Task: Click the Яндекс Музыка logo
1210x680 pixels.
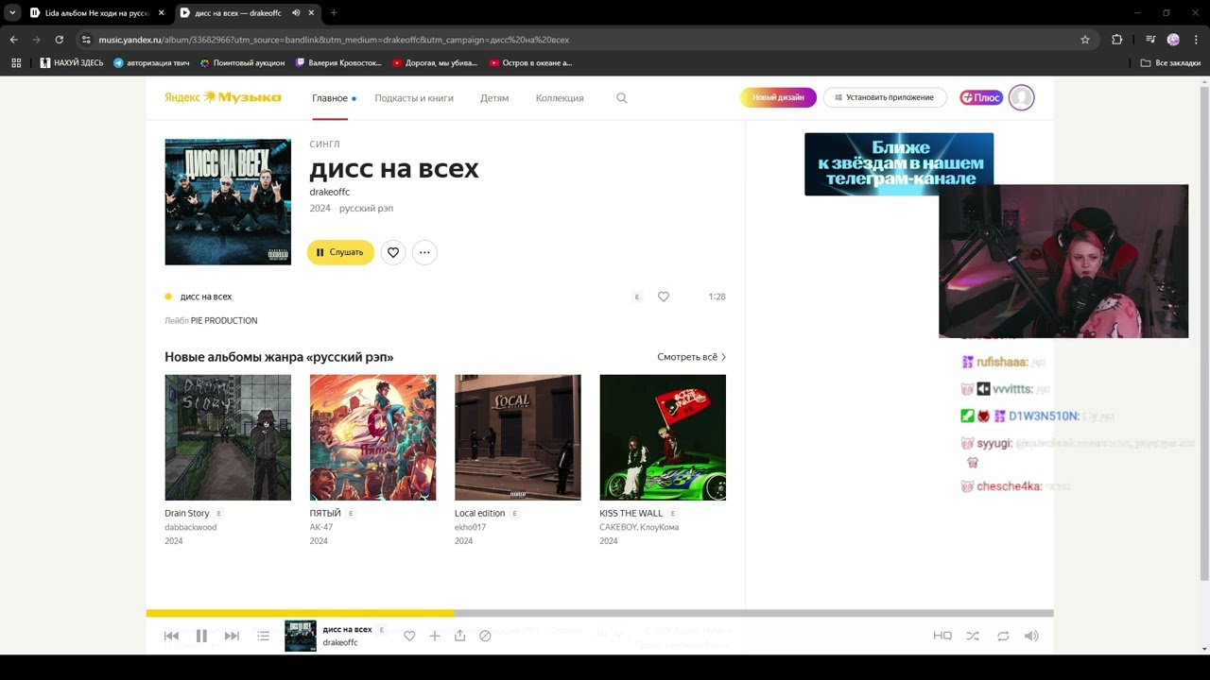Action: pyautogui.click(x=223, y=97)
